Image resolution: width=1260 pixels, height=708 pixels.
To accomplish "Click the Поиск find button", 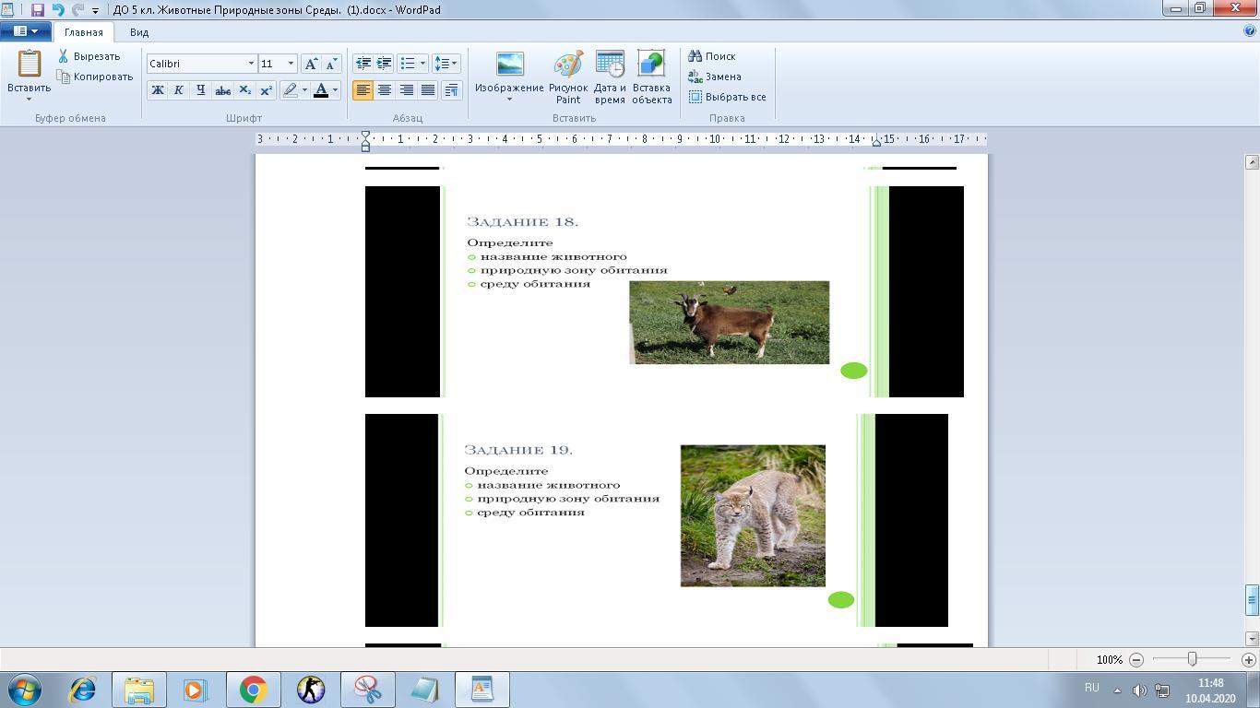I will (x=712, y=56).
